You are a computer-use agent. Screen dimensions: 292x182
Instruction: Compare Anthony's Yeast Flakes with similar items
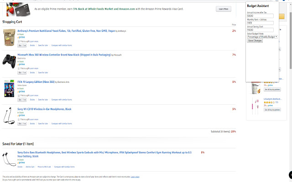[62, 45]
